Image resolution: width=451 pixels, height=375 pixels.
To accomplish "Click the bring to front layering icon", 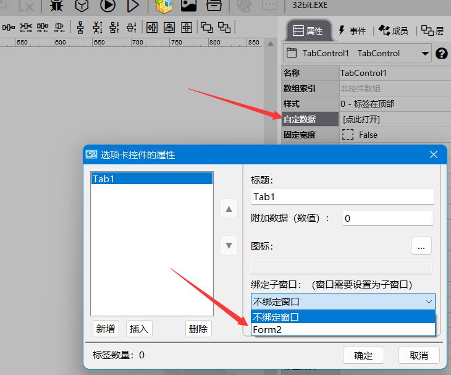I will (x=207, y=27).
